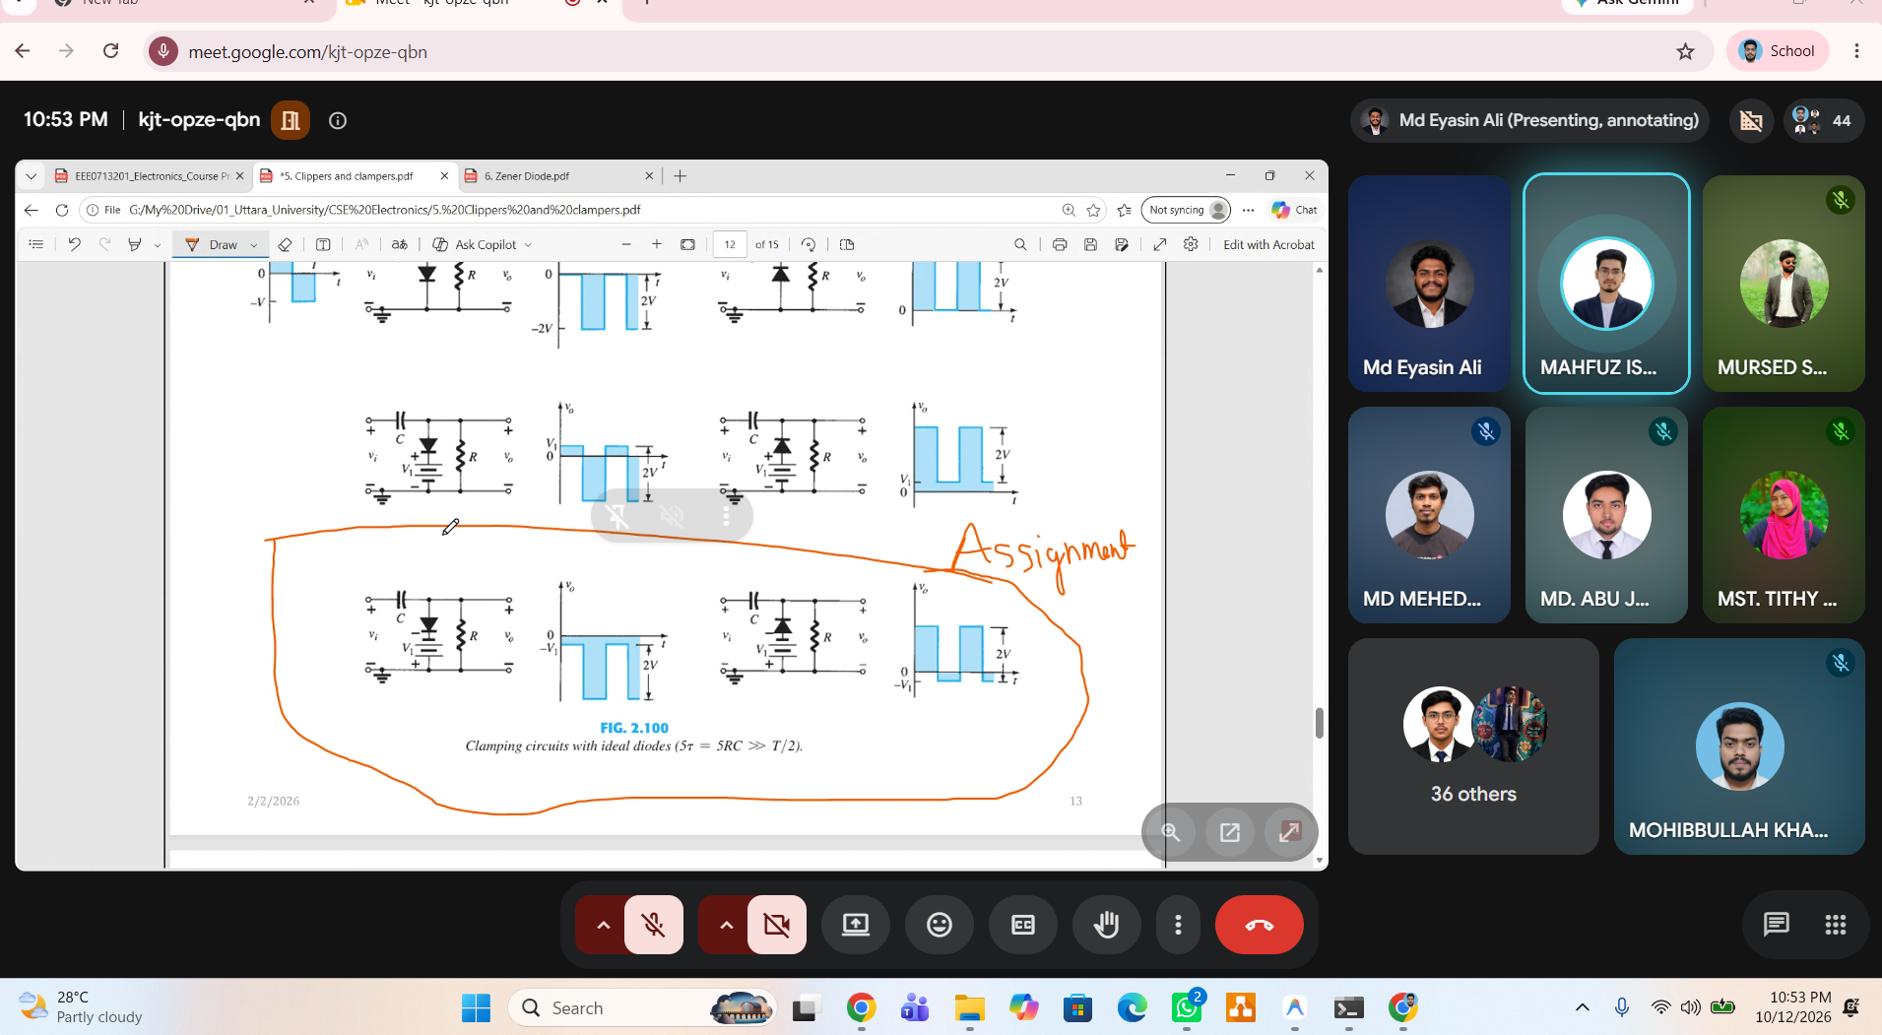Bookmark this page with the star icon
Image resolution: width=1882 pixels, height=1035 pixels.
coord(1685,51)
